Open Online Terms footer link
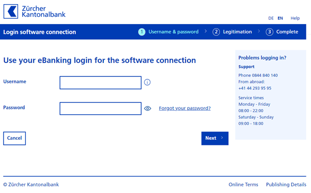 (x=243, y=184)
